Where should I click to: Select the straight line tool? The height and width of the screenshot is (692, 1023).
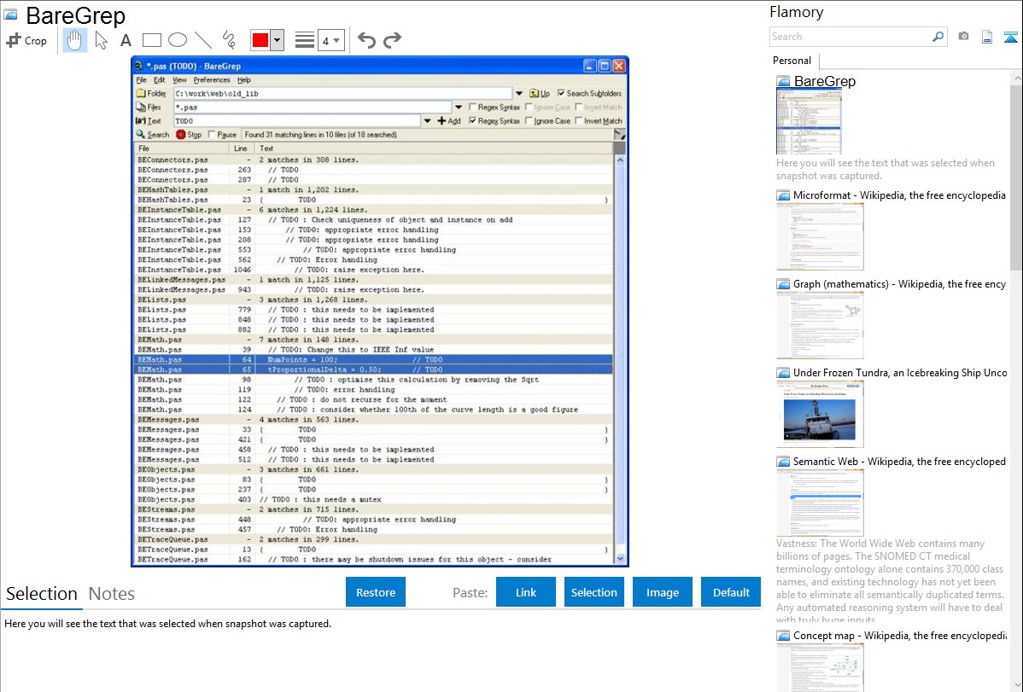[x=203, y=40]
